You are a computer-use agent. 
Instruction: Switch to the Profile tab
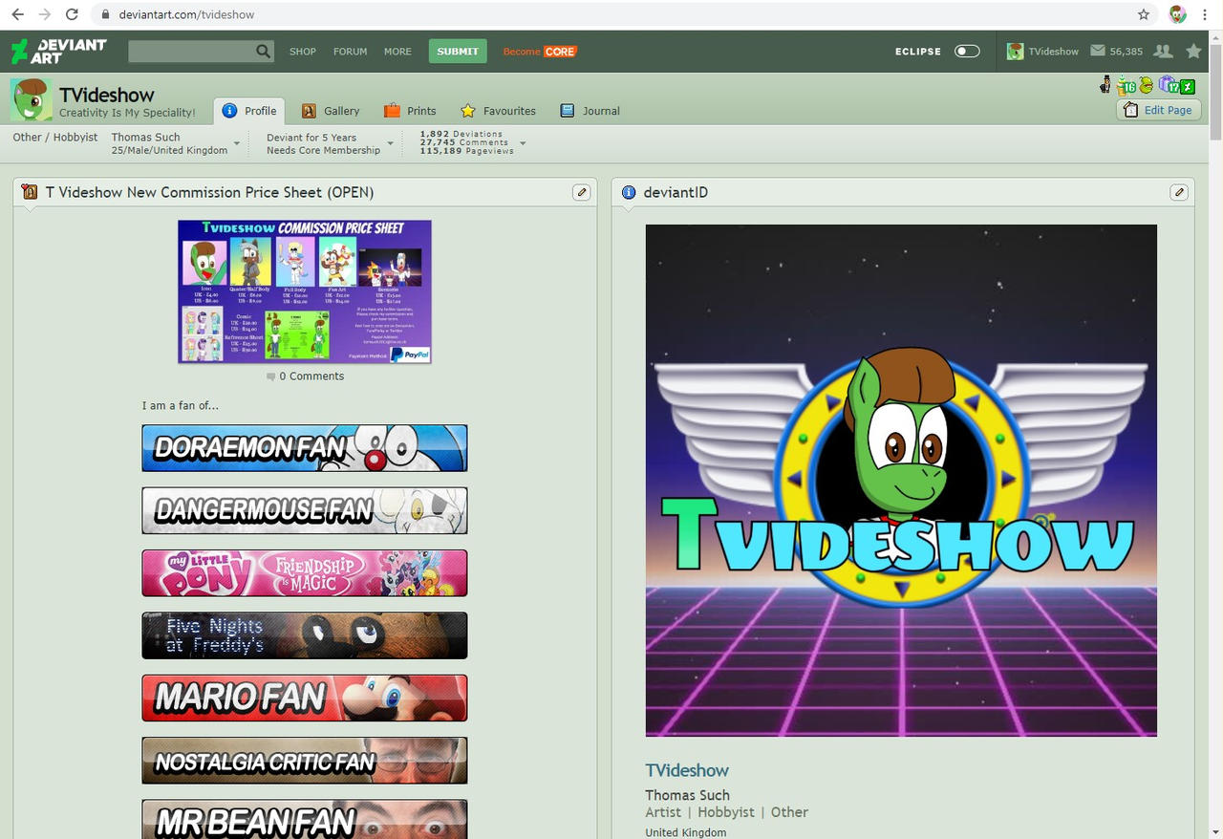pyautogui.click(x=249, y=111)
